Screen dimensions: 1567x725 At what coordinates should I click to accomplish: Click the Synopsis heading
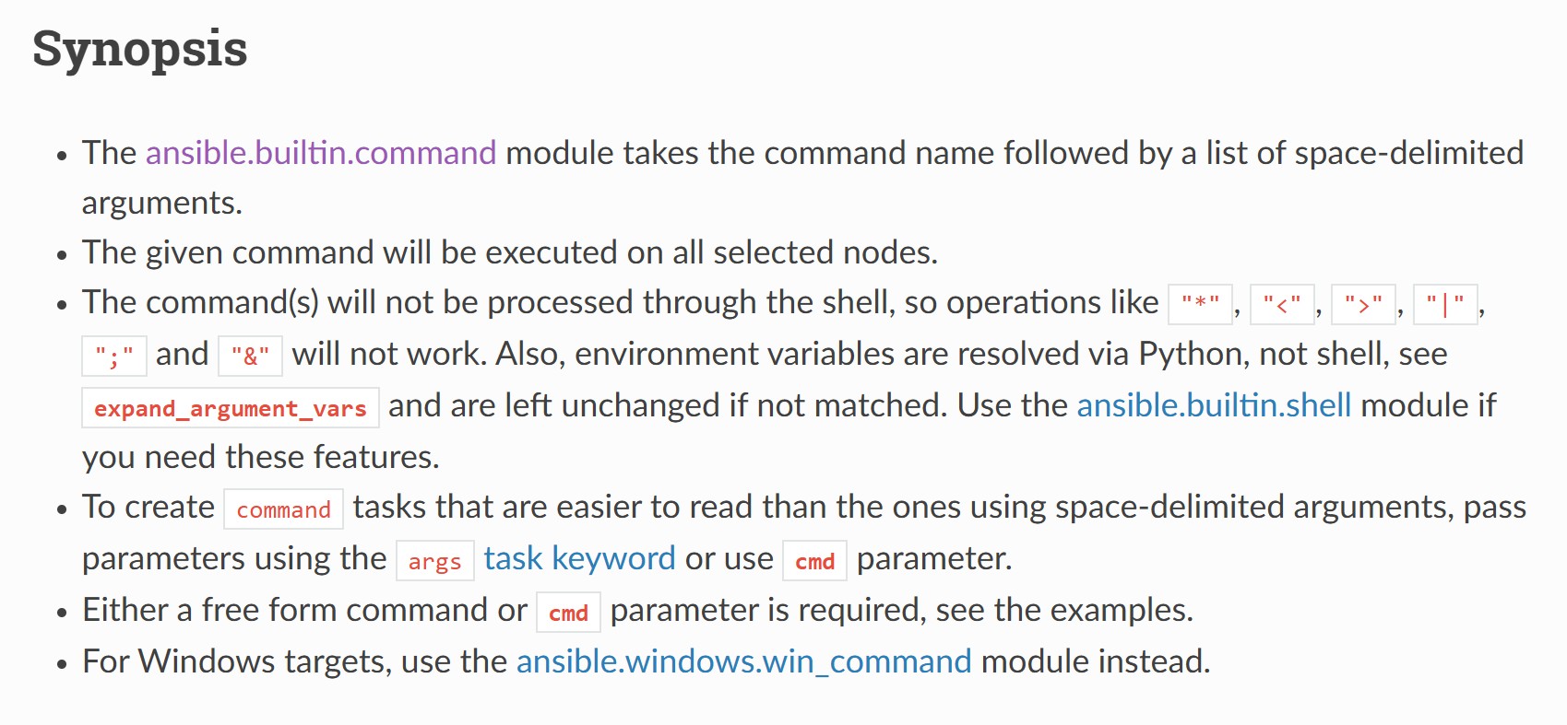coord(139,49)
